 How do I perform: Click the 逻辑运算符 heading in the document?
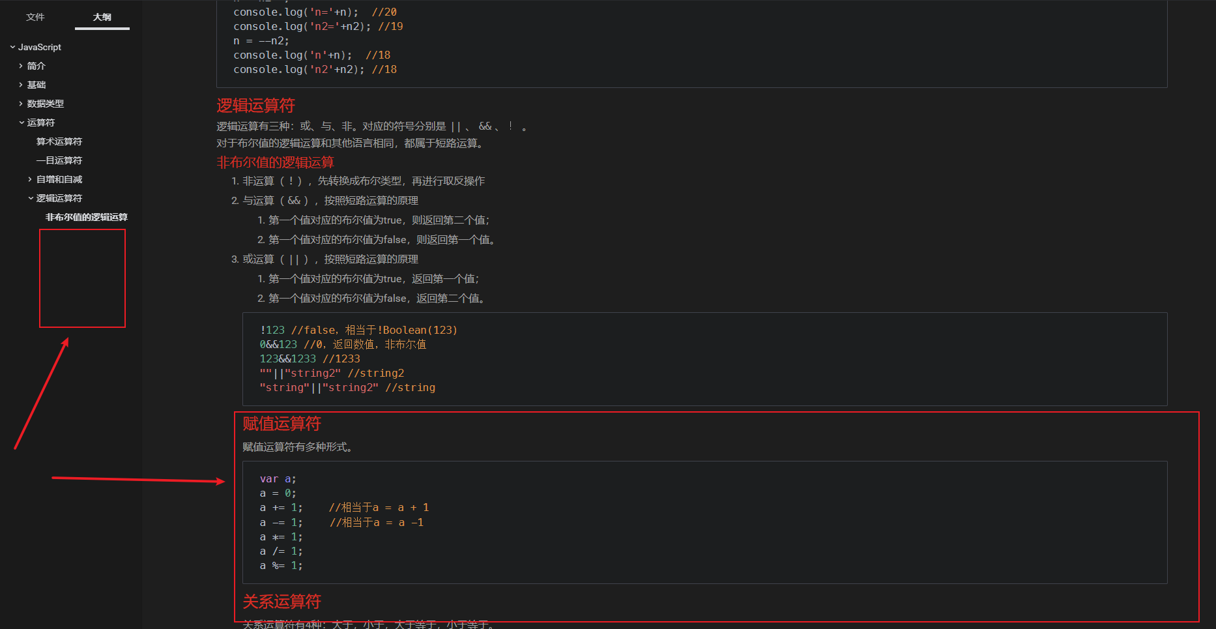[x=255, y=106]
